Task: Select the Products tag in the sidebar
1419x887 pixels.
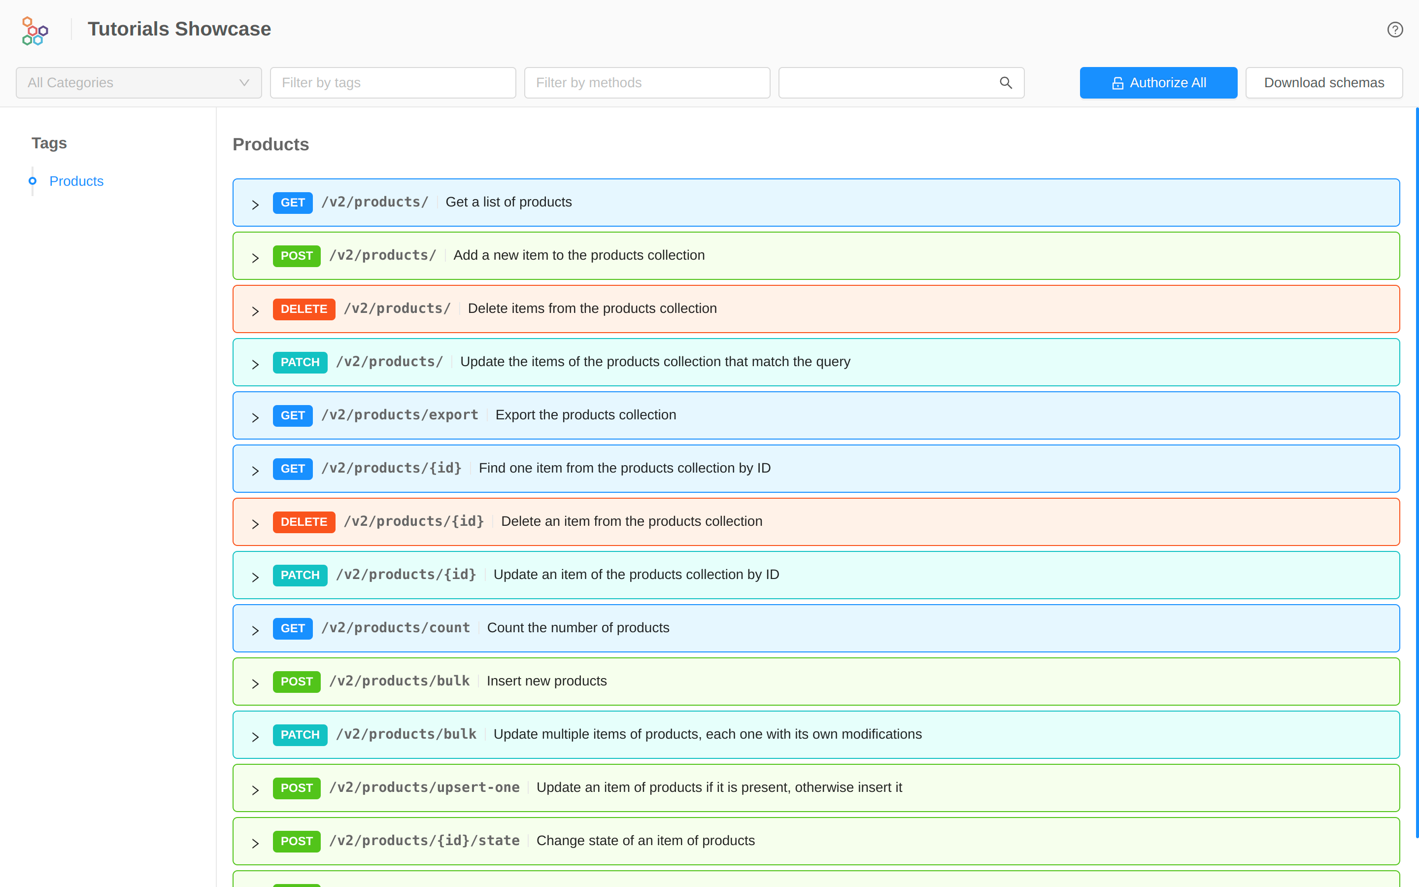Action: (76, 181)
